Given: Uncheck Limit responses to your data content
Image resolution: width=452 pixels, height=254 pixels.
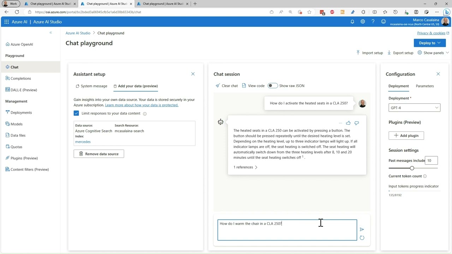Looking at the screenshot, I should [76, 113].
